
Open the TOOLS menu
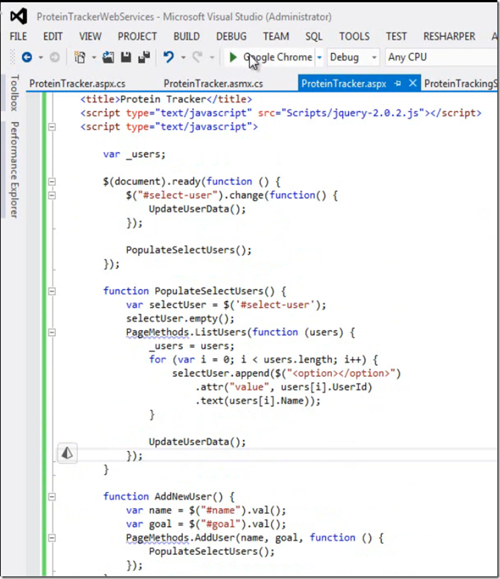tap(354, 36)
